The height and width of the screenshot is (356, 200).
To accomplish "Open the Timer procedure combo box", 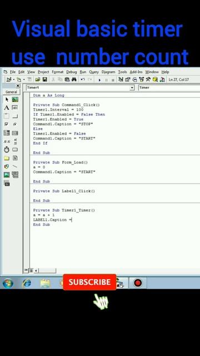I will (169, 88).
